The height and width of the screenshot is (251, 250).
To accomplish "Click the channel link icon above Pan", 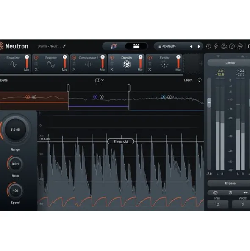I will (x=215, y=193).
